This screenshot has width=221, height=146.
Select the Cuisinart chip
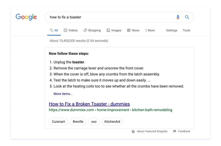(x=58, y=122)
